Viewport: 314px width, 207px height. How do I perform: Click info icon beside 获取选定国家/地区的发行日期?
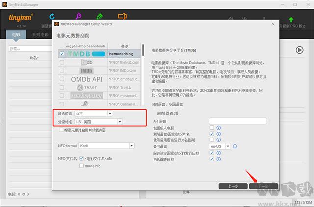tap(219, 153)
